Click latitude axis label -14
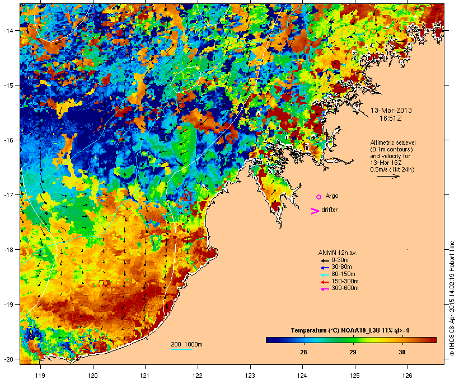The image size is (459, 380). (8, 30)
